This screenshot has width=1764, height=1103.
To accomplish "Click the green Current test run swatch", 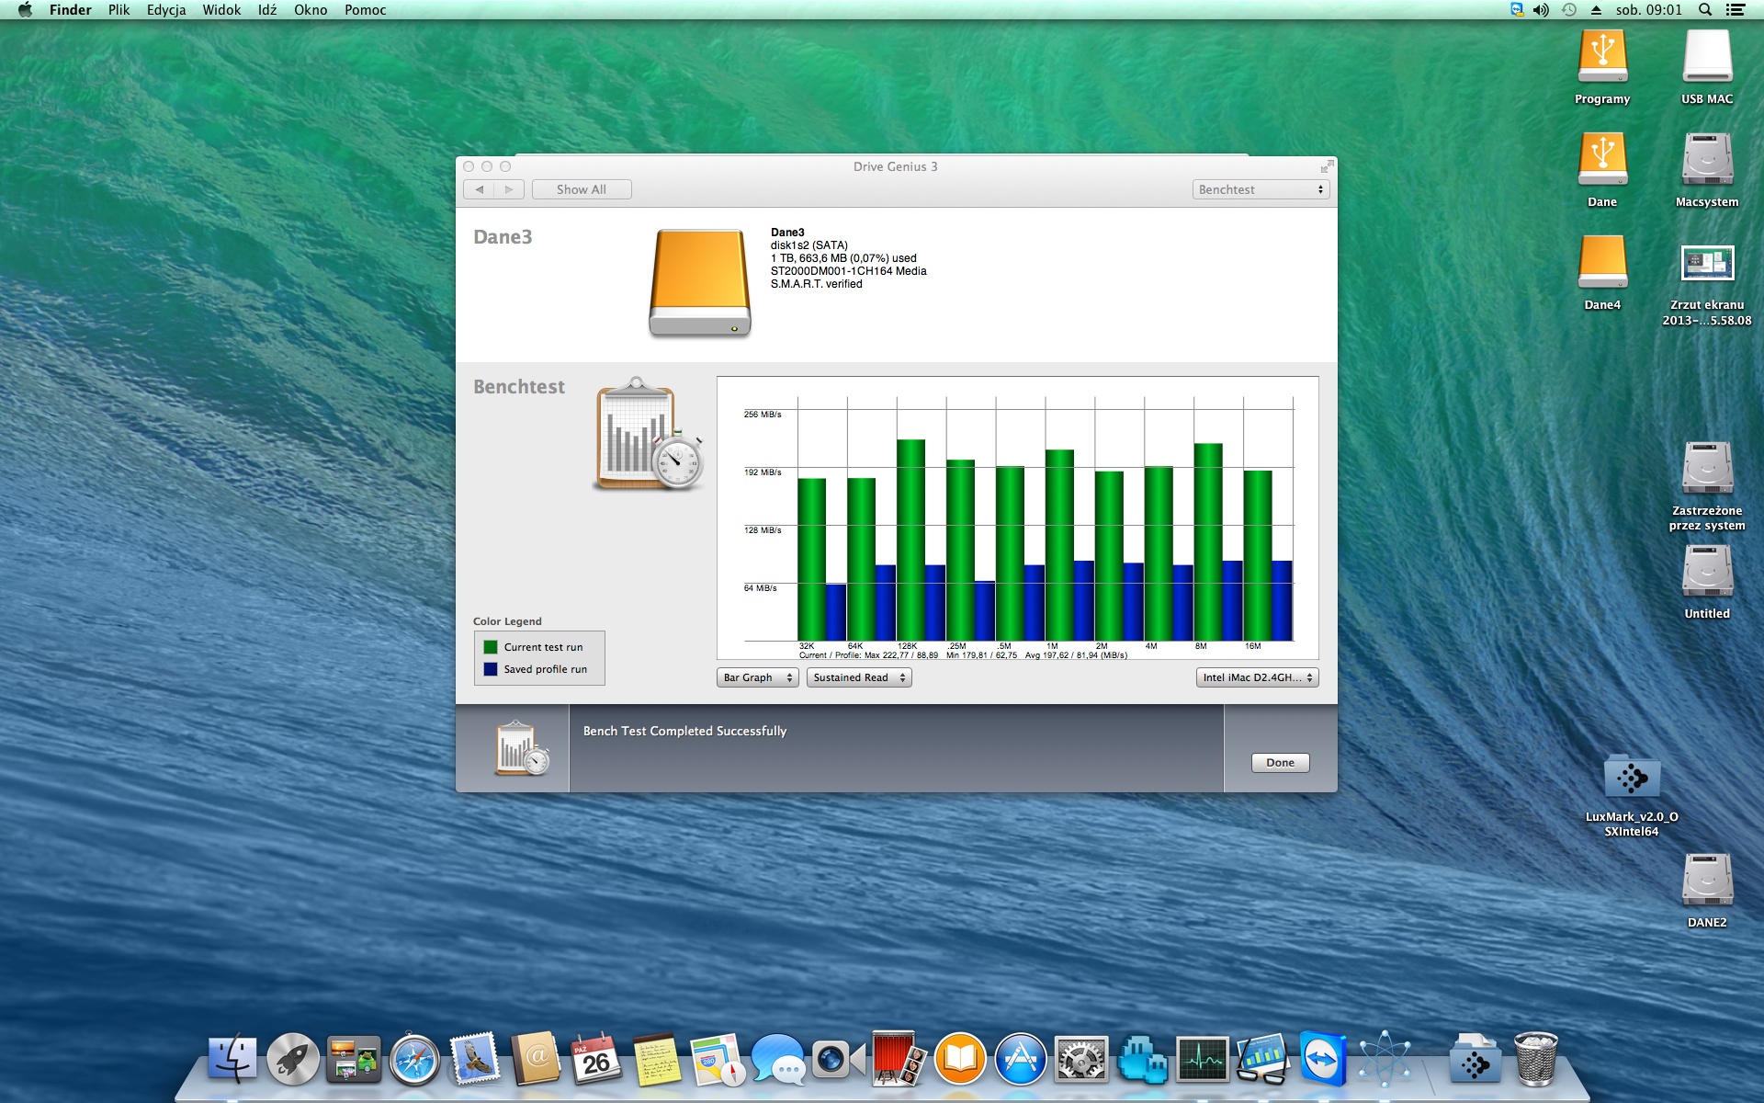I will point(491,647).
